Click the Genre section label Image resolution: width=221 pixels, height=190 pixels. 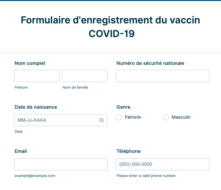pos(124,107)
